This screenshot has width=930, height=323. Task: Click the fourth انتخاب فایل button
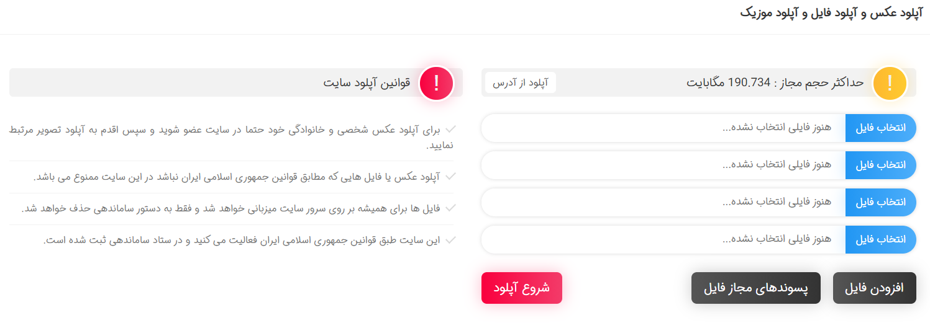tap(881, 239)
